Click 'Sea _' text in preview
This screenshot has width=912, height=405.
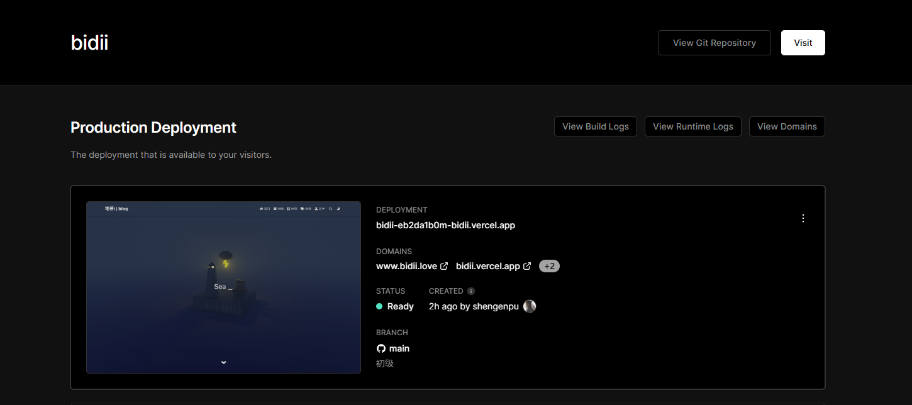coord(223,287)
